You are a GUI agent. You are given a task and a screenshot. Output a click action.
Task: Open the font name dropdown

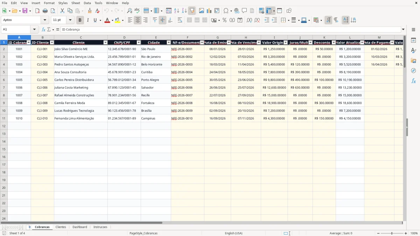45,20
